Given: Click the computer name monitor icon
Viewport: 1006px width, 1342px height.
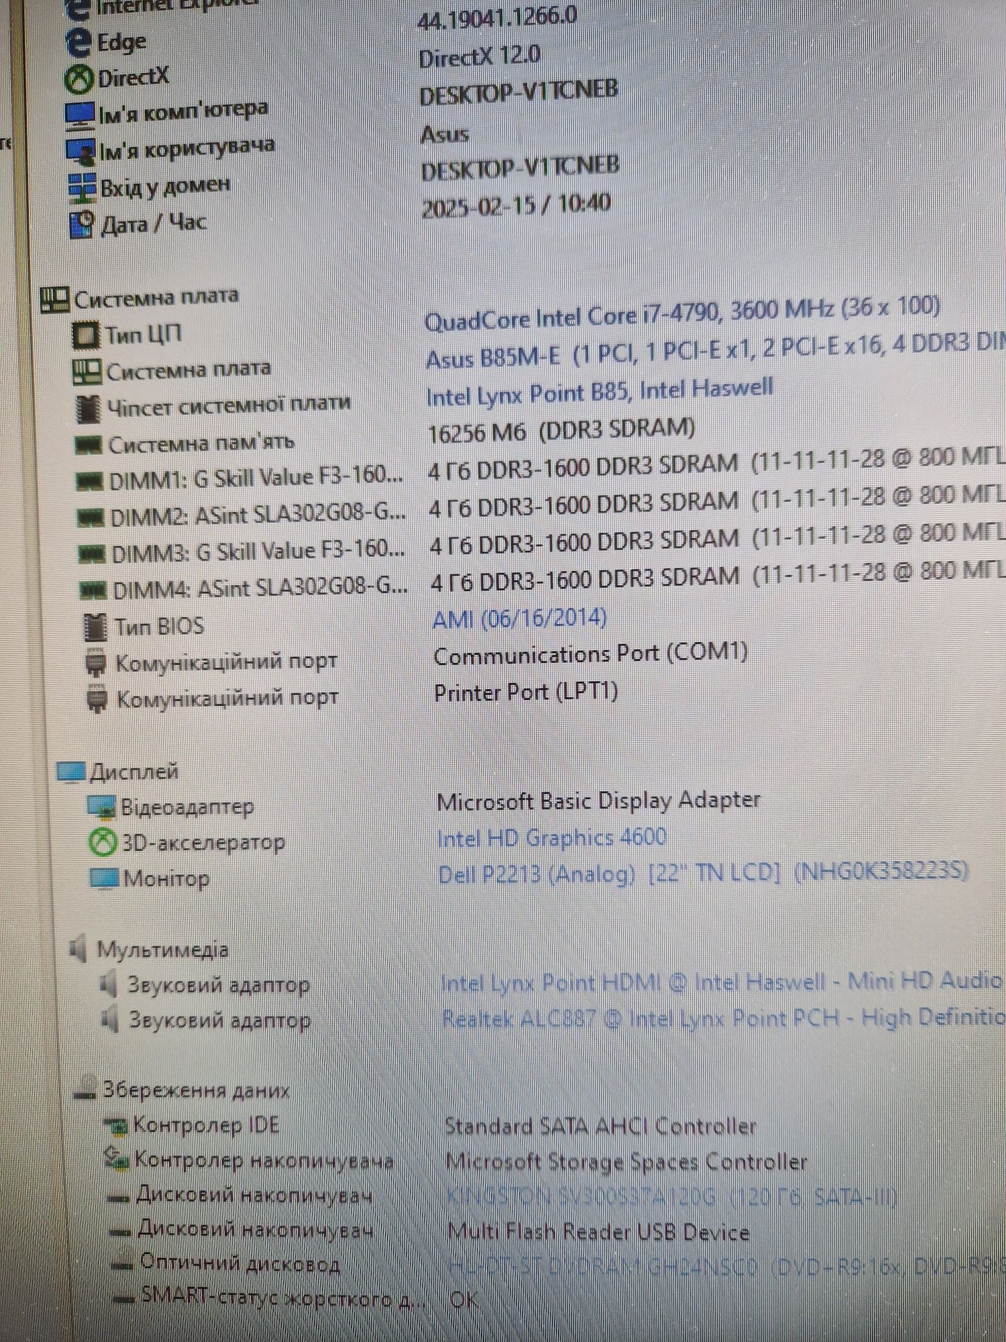Looking at the screenshot, I should coord(80,115).
